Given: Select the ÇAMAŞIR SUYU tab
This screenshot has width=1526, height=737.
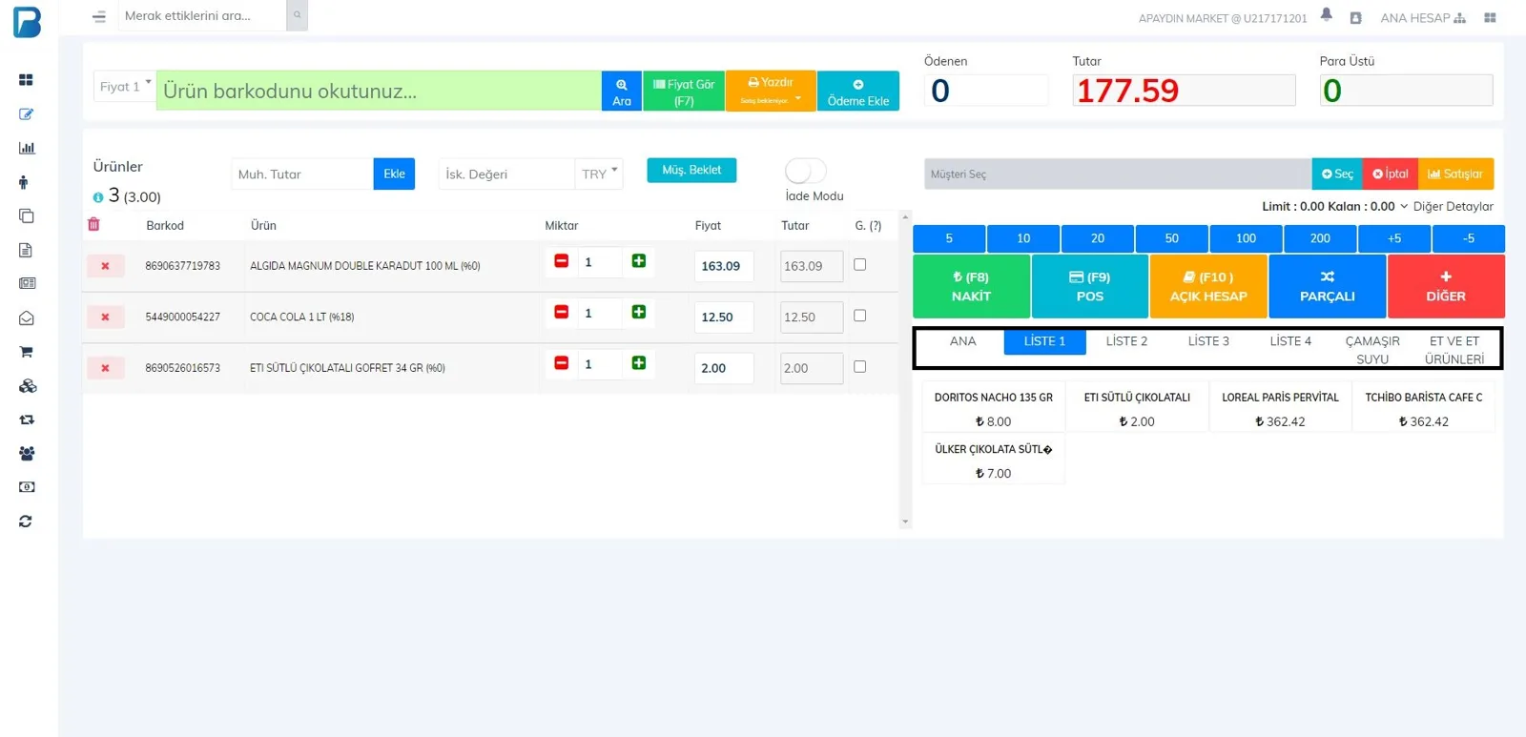Looking at the screenshot, I should pos(1372,350).
